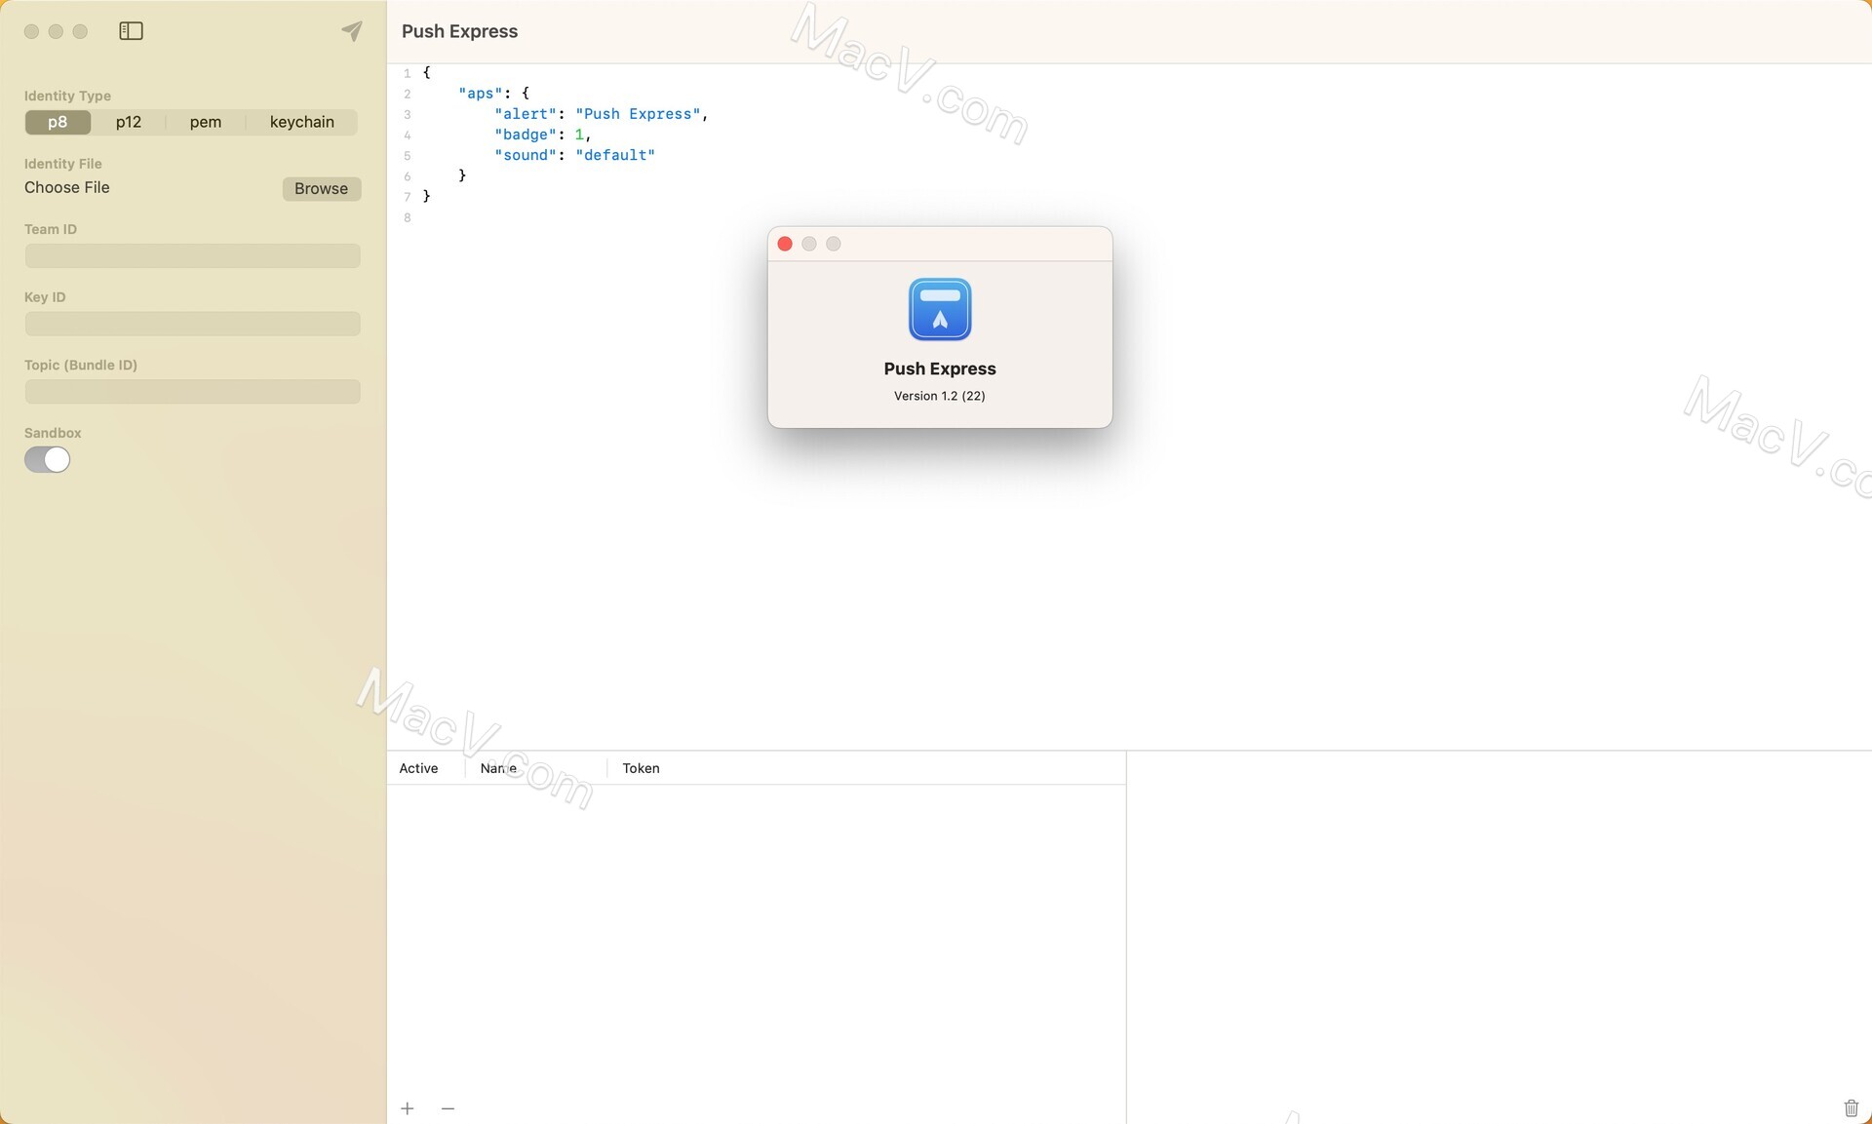
Task: Browse for an identity file
Action: click(321, 188)
